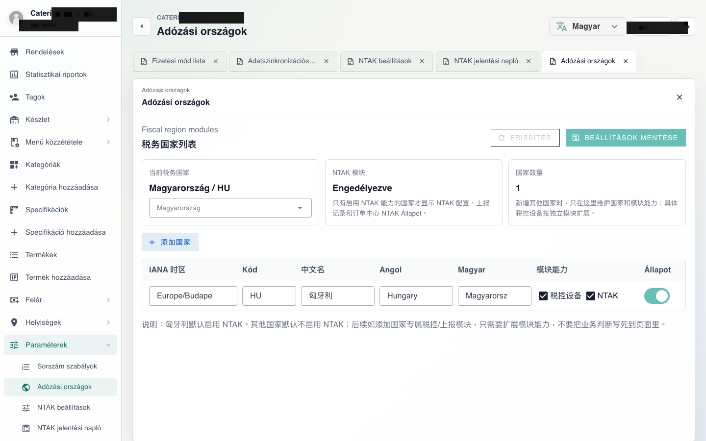Close the Adózási országok panel
The width and height of the screenshot is (706, 441).
680,97
